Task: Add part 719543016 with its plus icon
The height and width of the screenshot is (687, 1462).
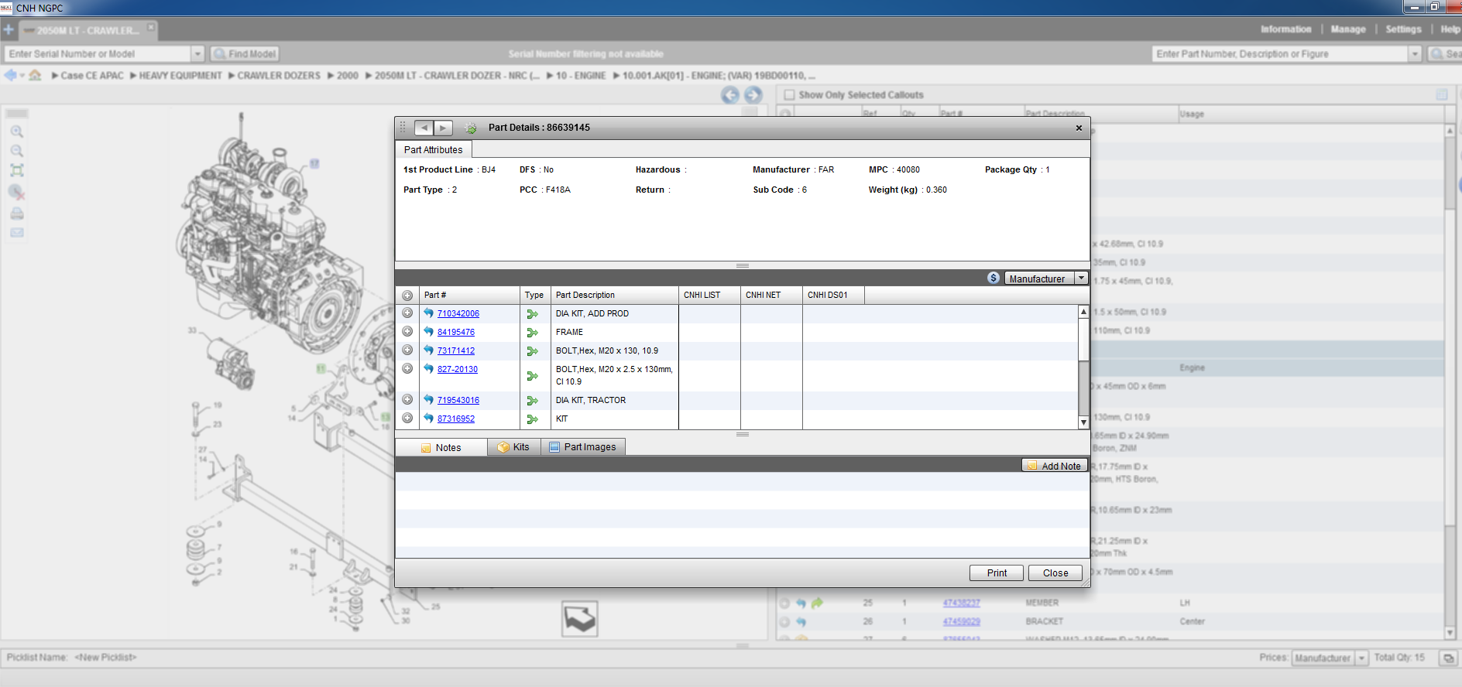Action: click(407, 399)
